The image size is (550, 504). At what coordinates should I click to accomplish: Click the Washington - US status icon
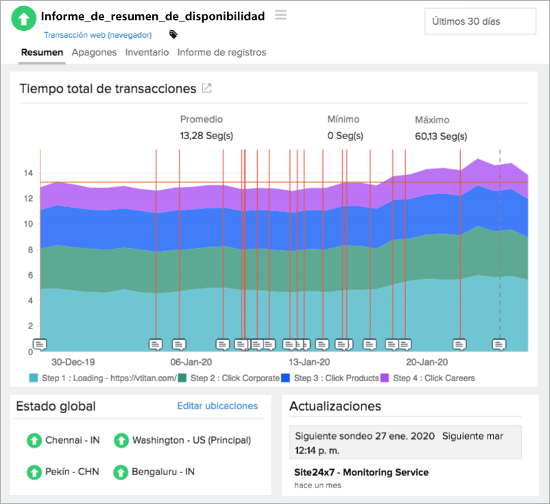pos(121,440)
